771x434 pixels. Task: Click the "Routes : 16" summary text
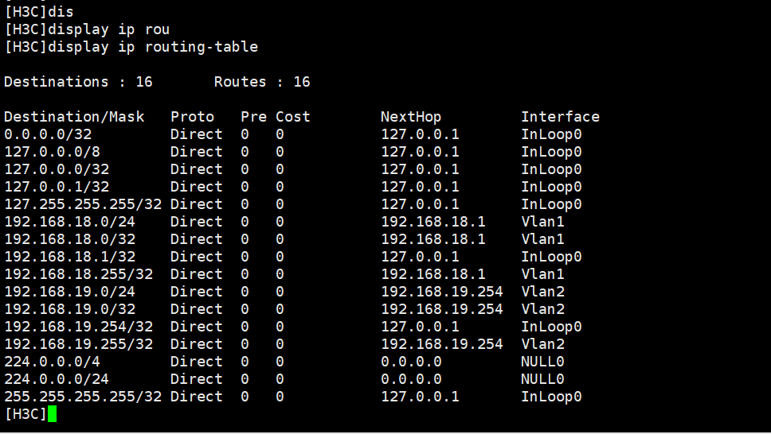tap(262, 82)
